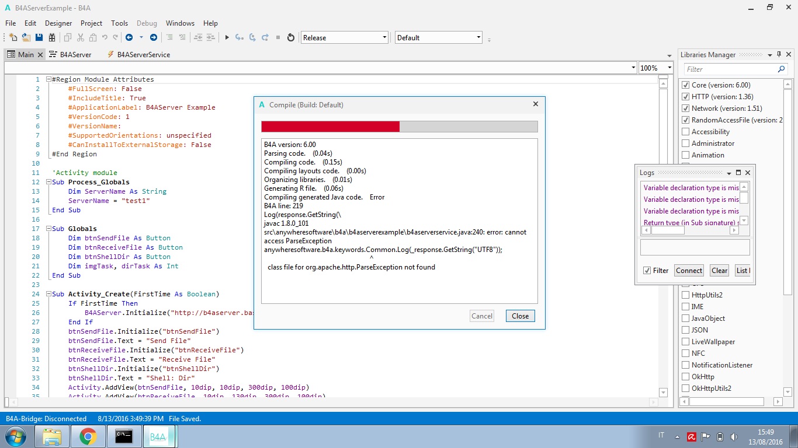Click the Logs horizontal scrollbar thumb
This screenshot has width=798, height=448.
(x=668, y=230)
